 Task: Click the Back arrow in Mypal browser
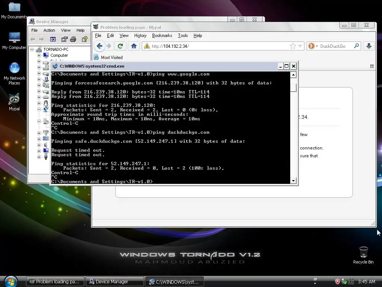click(x=99, y=46)
